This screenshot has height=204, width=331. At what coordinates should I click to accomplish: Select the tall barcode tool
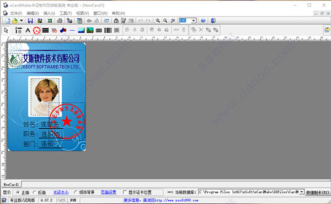[108, 30]
